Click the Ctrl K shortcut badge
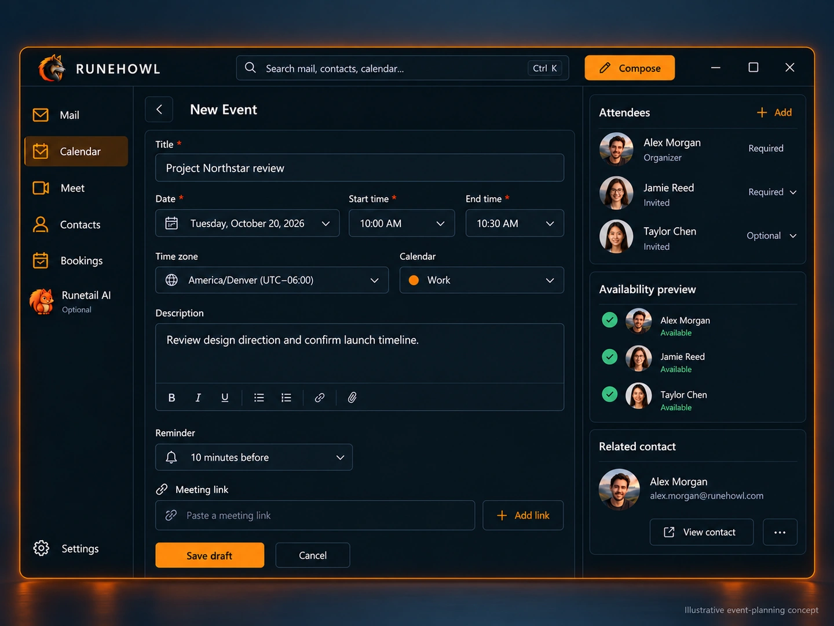The height and width of the screenshot is (626, 834). click(x=545, y=68)
